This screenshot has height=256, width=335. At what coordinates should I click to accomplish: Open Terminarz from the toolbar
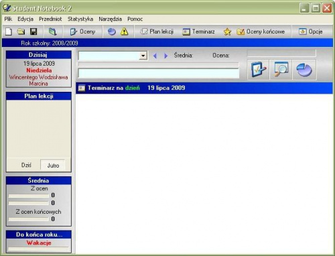(198, 31)
